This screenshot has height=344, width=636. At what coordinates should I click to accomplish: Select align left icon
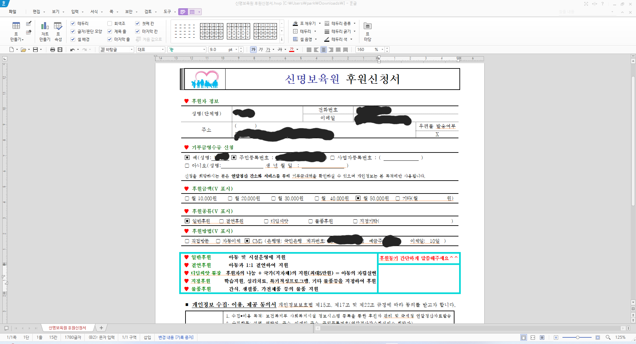click(x=316, y=50)
